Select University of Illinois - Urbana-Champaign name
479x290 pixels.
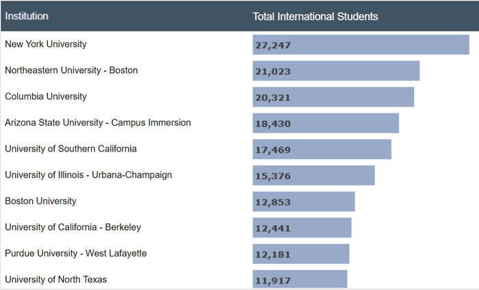(x=88, y=175)
